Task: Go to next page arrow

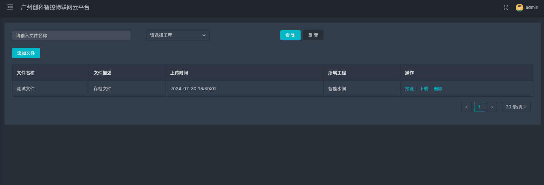Action: (492, 107)
